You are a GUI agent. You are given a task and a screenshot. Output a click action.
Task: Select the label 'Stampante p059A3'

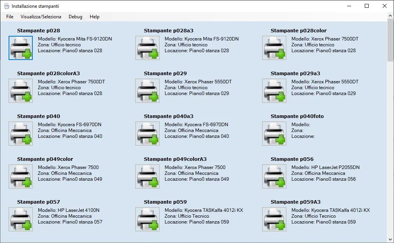tap(296, 202)
